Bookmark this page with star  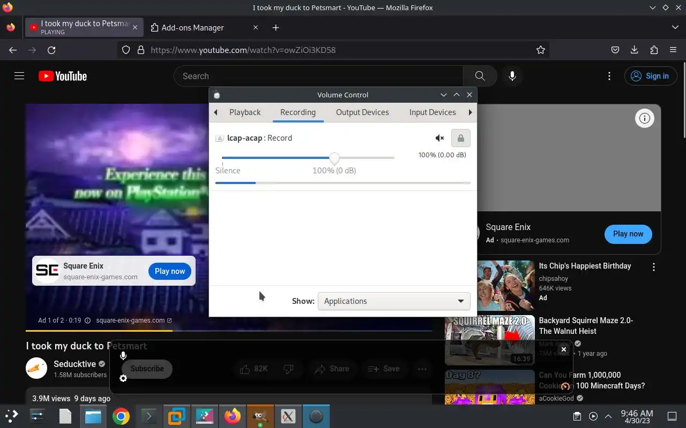pos(541,50)
